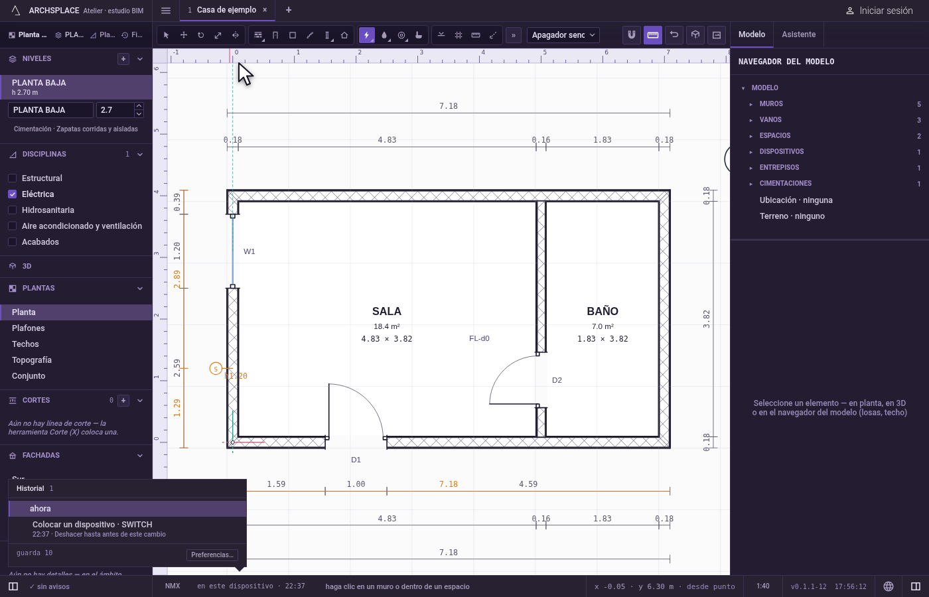The width and height of the screenshot is (929, 597).
Task: Activate the rotate tool in toolbar
Action: click(201, 35)
